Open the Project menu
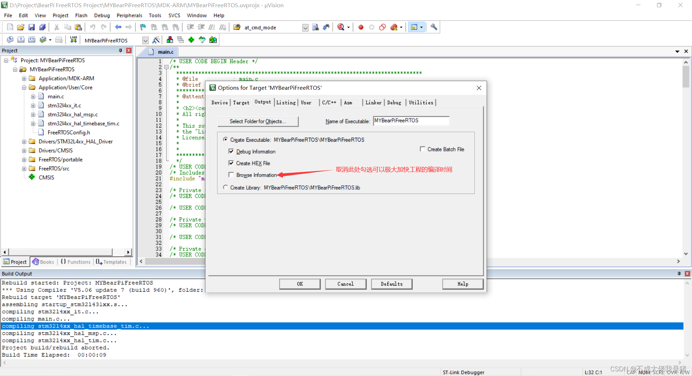Screen dimensions: 692x376 click(x=60, y=16)
